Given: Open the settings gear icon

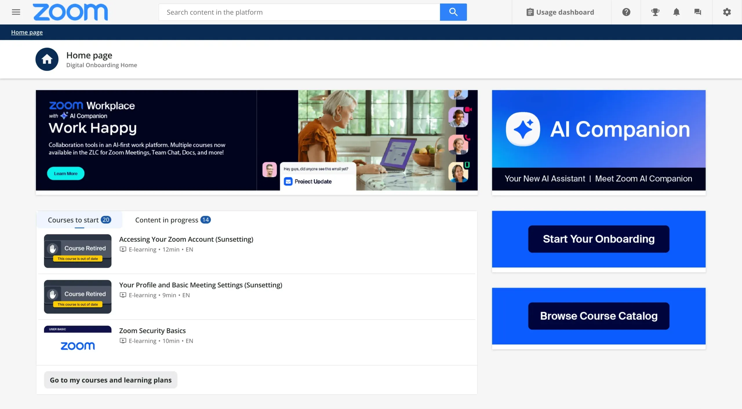Looking at the screenshot, I should (727, 12).
